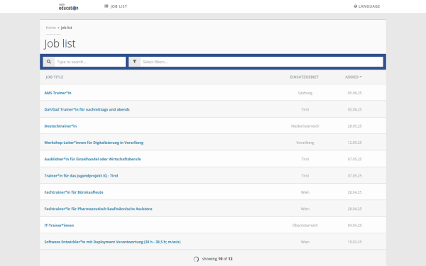Click date '04.04.25' cell
Screen dimensions: 426x266
[354, 226]
